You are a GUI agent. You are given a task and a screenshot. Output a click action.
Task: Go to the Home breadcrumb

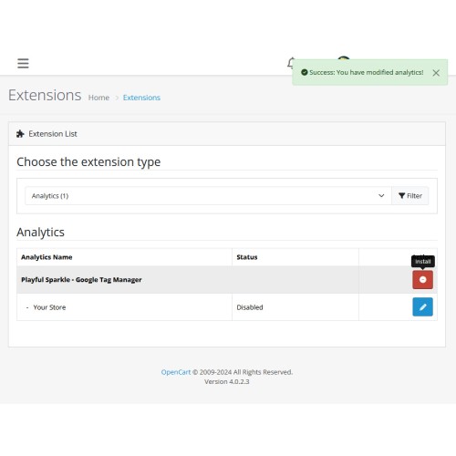click(98, 98)
